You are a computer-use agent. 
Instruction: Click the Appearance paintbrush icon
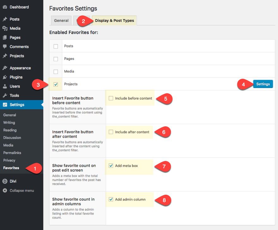click(x=5, y=68)
